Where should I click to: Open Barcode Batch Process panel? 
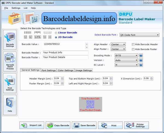[x=10, y=62]
